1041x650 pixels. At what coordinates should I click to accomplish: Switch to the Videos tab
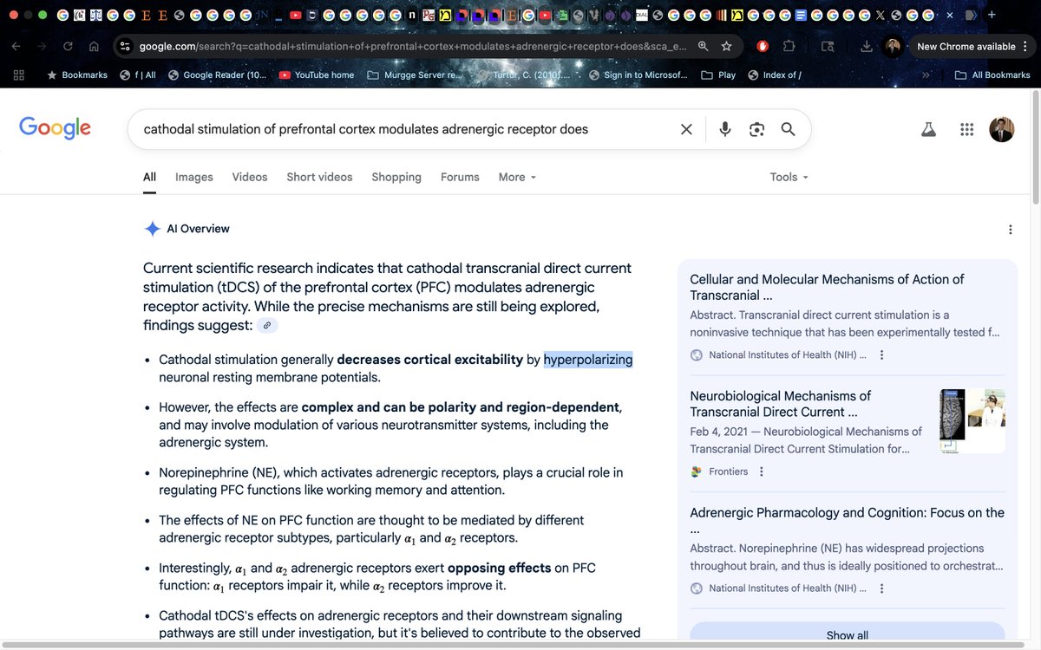(x=250, y=177)
